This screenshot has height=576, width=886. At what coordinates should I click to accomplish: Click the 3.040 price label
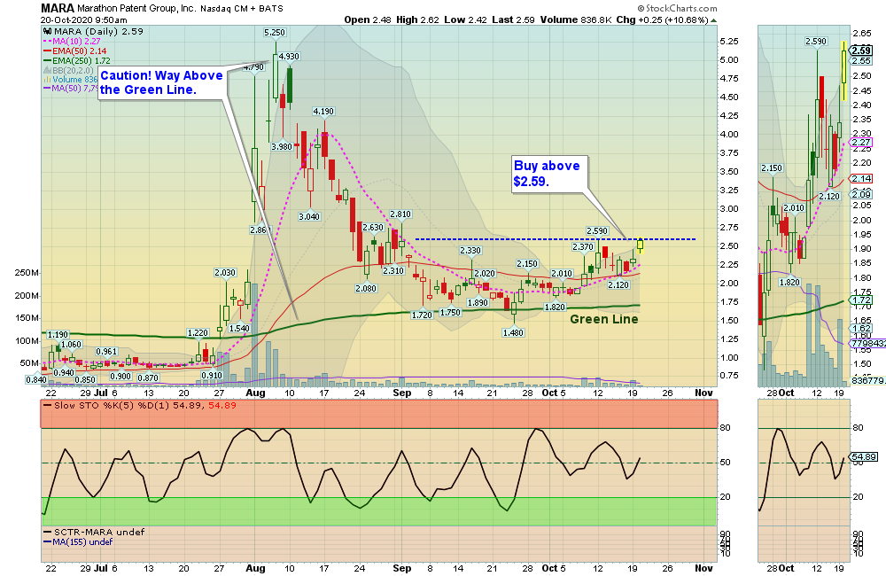coord(309,216)
